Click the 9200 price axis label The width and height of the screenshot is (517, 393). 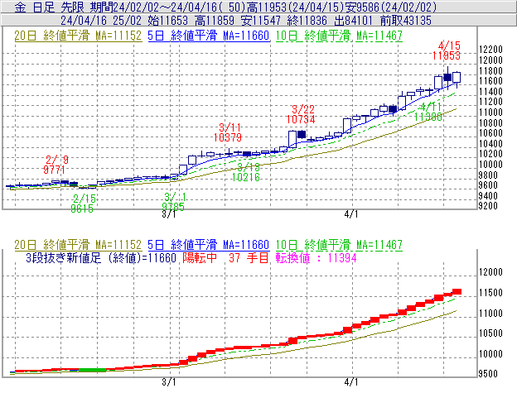point(488,206)
